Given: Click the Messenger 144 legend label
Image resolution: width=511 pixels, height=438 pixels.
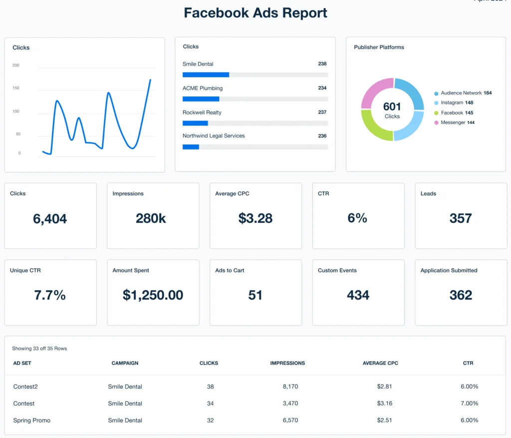Looking at the screenshot, I should point(458,123).
